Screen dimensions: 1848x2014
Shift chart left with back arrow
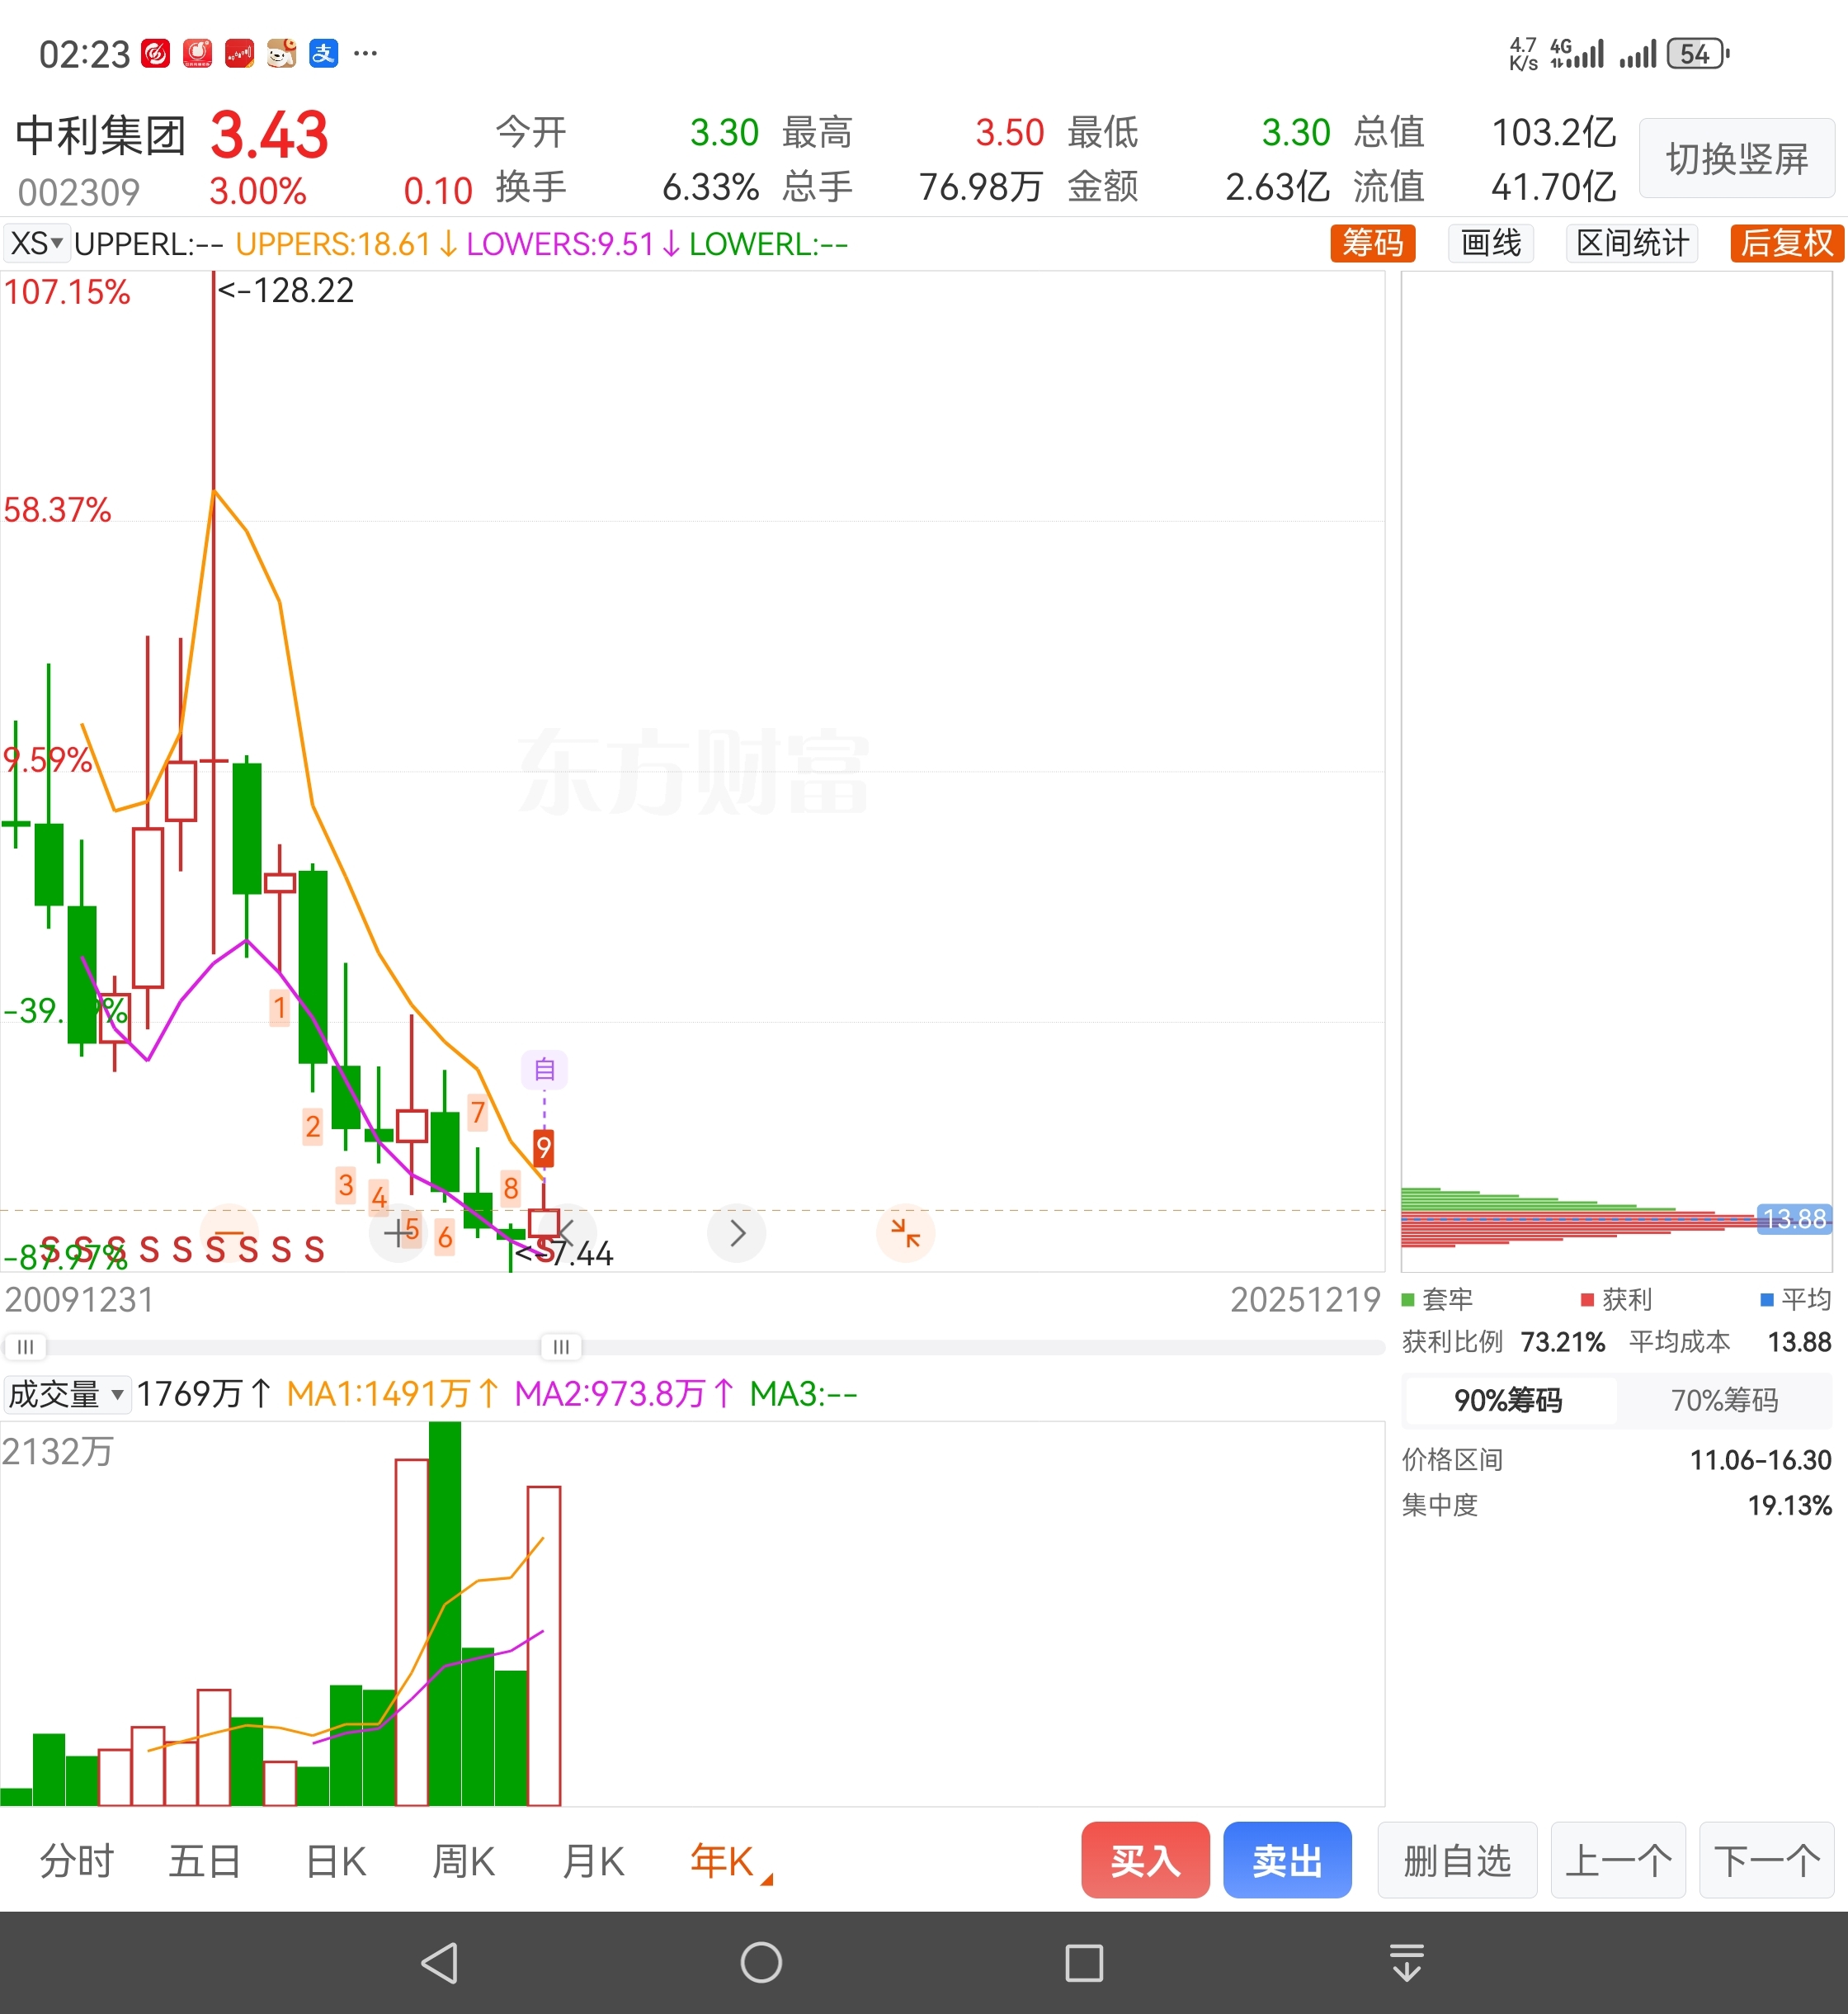pyautogui.click(x=566, y=1232)
